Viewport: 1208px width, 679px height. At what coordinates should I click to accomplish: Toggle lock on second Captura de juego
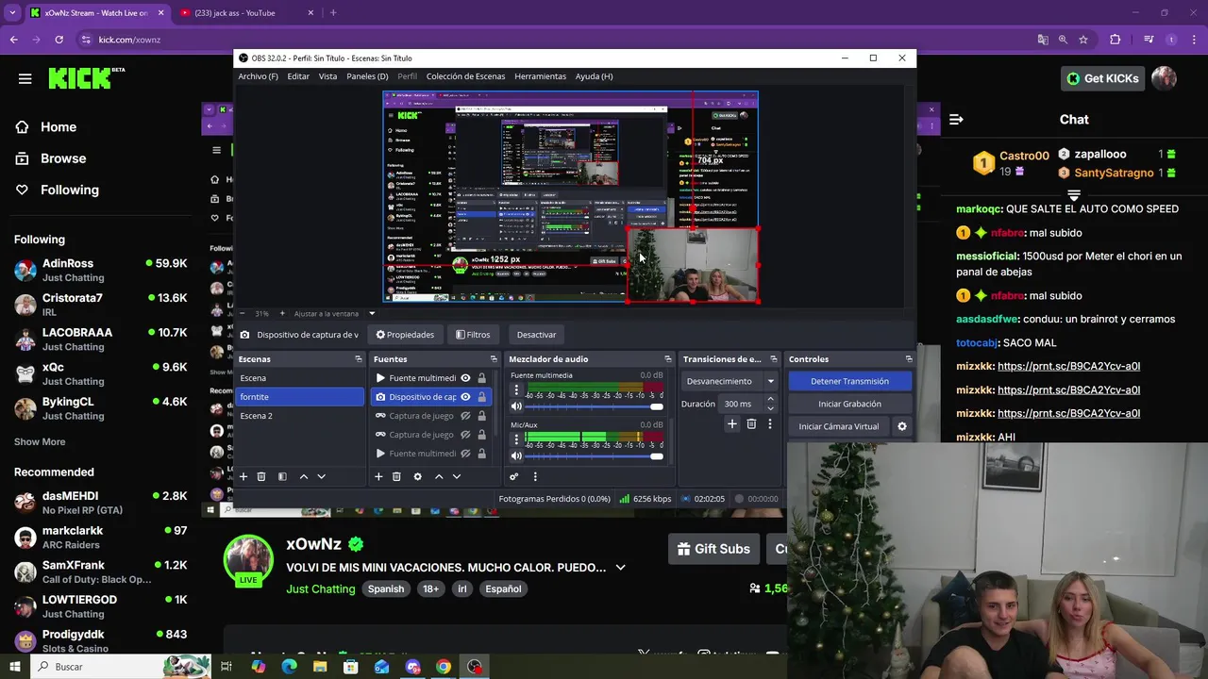pos(482,435)
